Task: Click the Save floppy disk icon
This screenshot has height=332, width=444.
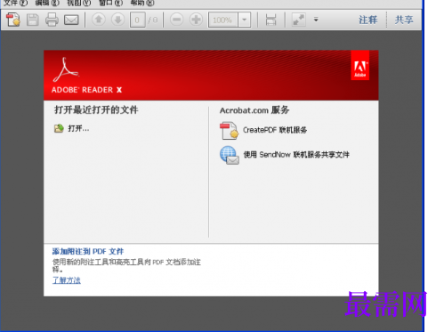Action: pos(33,20)
